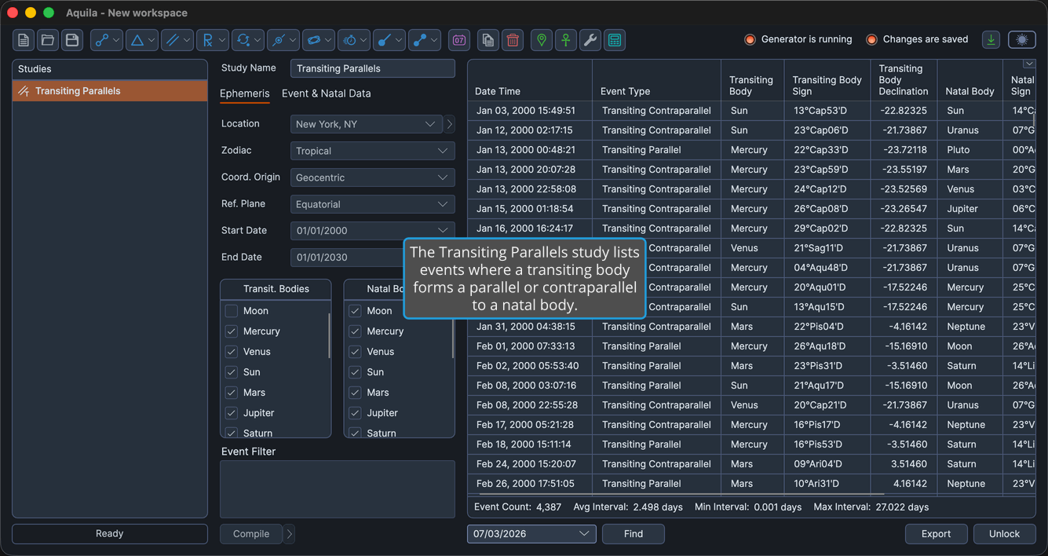Click into the Event Filter text box
The image size is (1048, 556).
(338, 489)
